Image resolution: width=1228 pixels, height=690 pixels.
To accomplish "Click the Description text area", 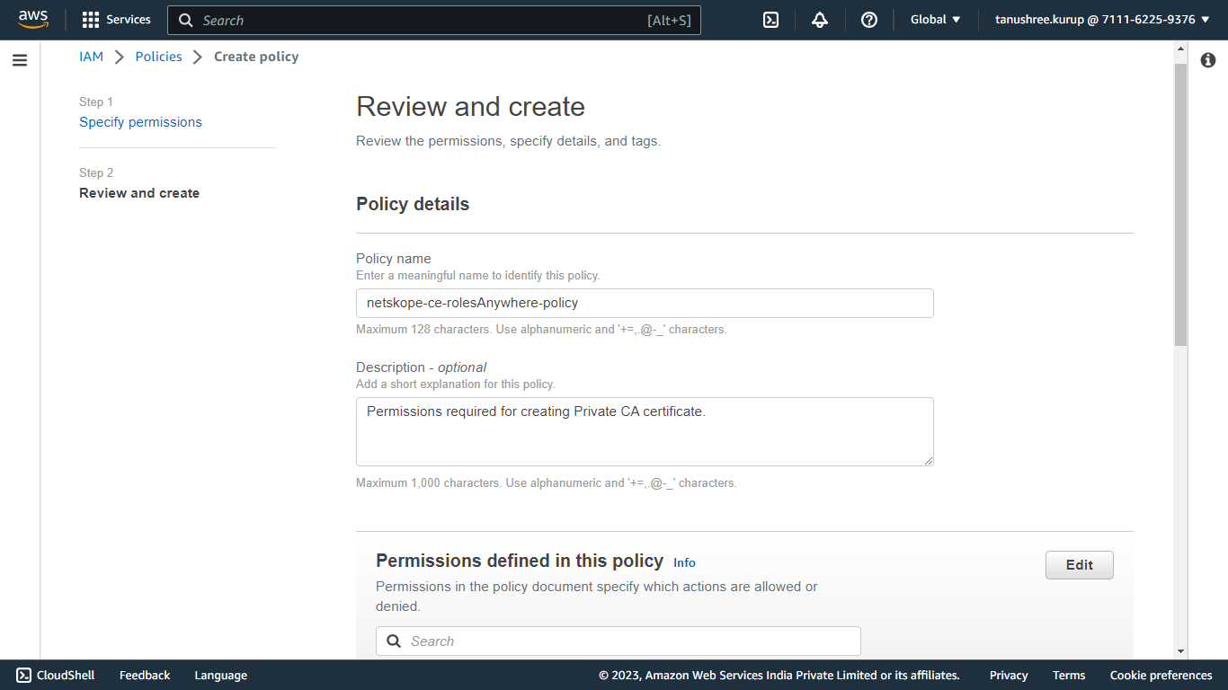I will click(x=645, y=431).
